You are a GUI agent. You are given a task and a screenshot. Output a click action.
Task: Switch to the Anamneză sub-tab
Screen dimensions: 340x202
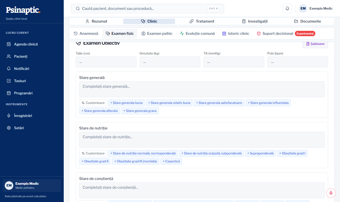(x=86, y=33)
